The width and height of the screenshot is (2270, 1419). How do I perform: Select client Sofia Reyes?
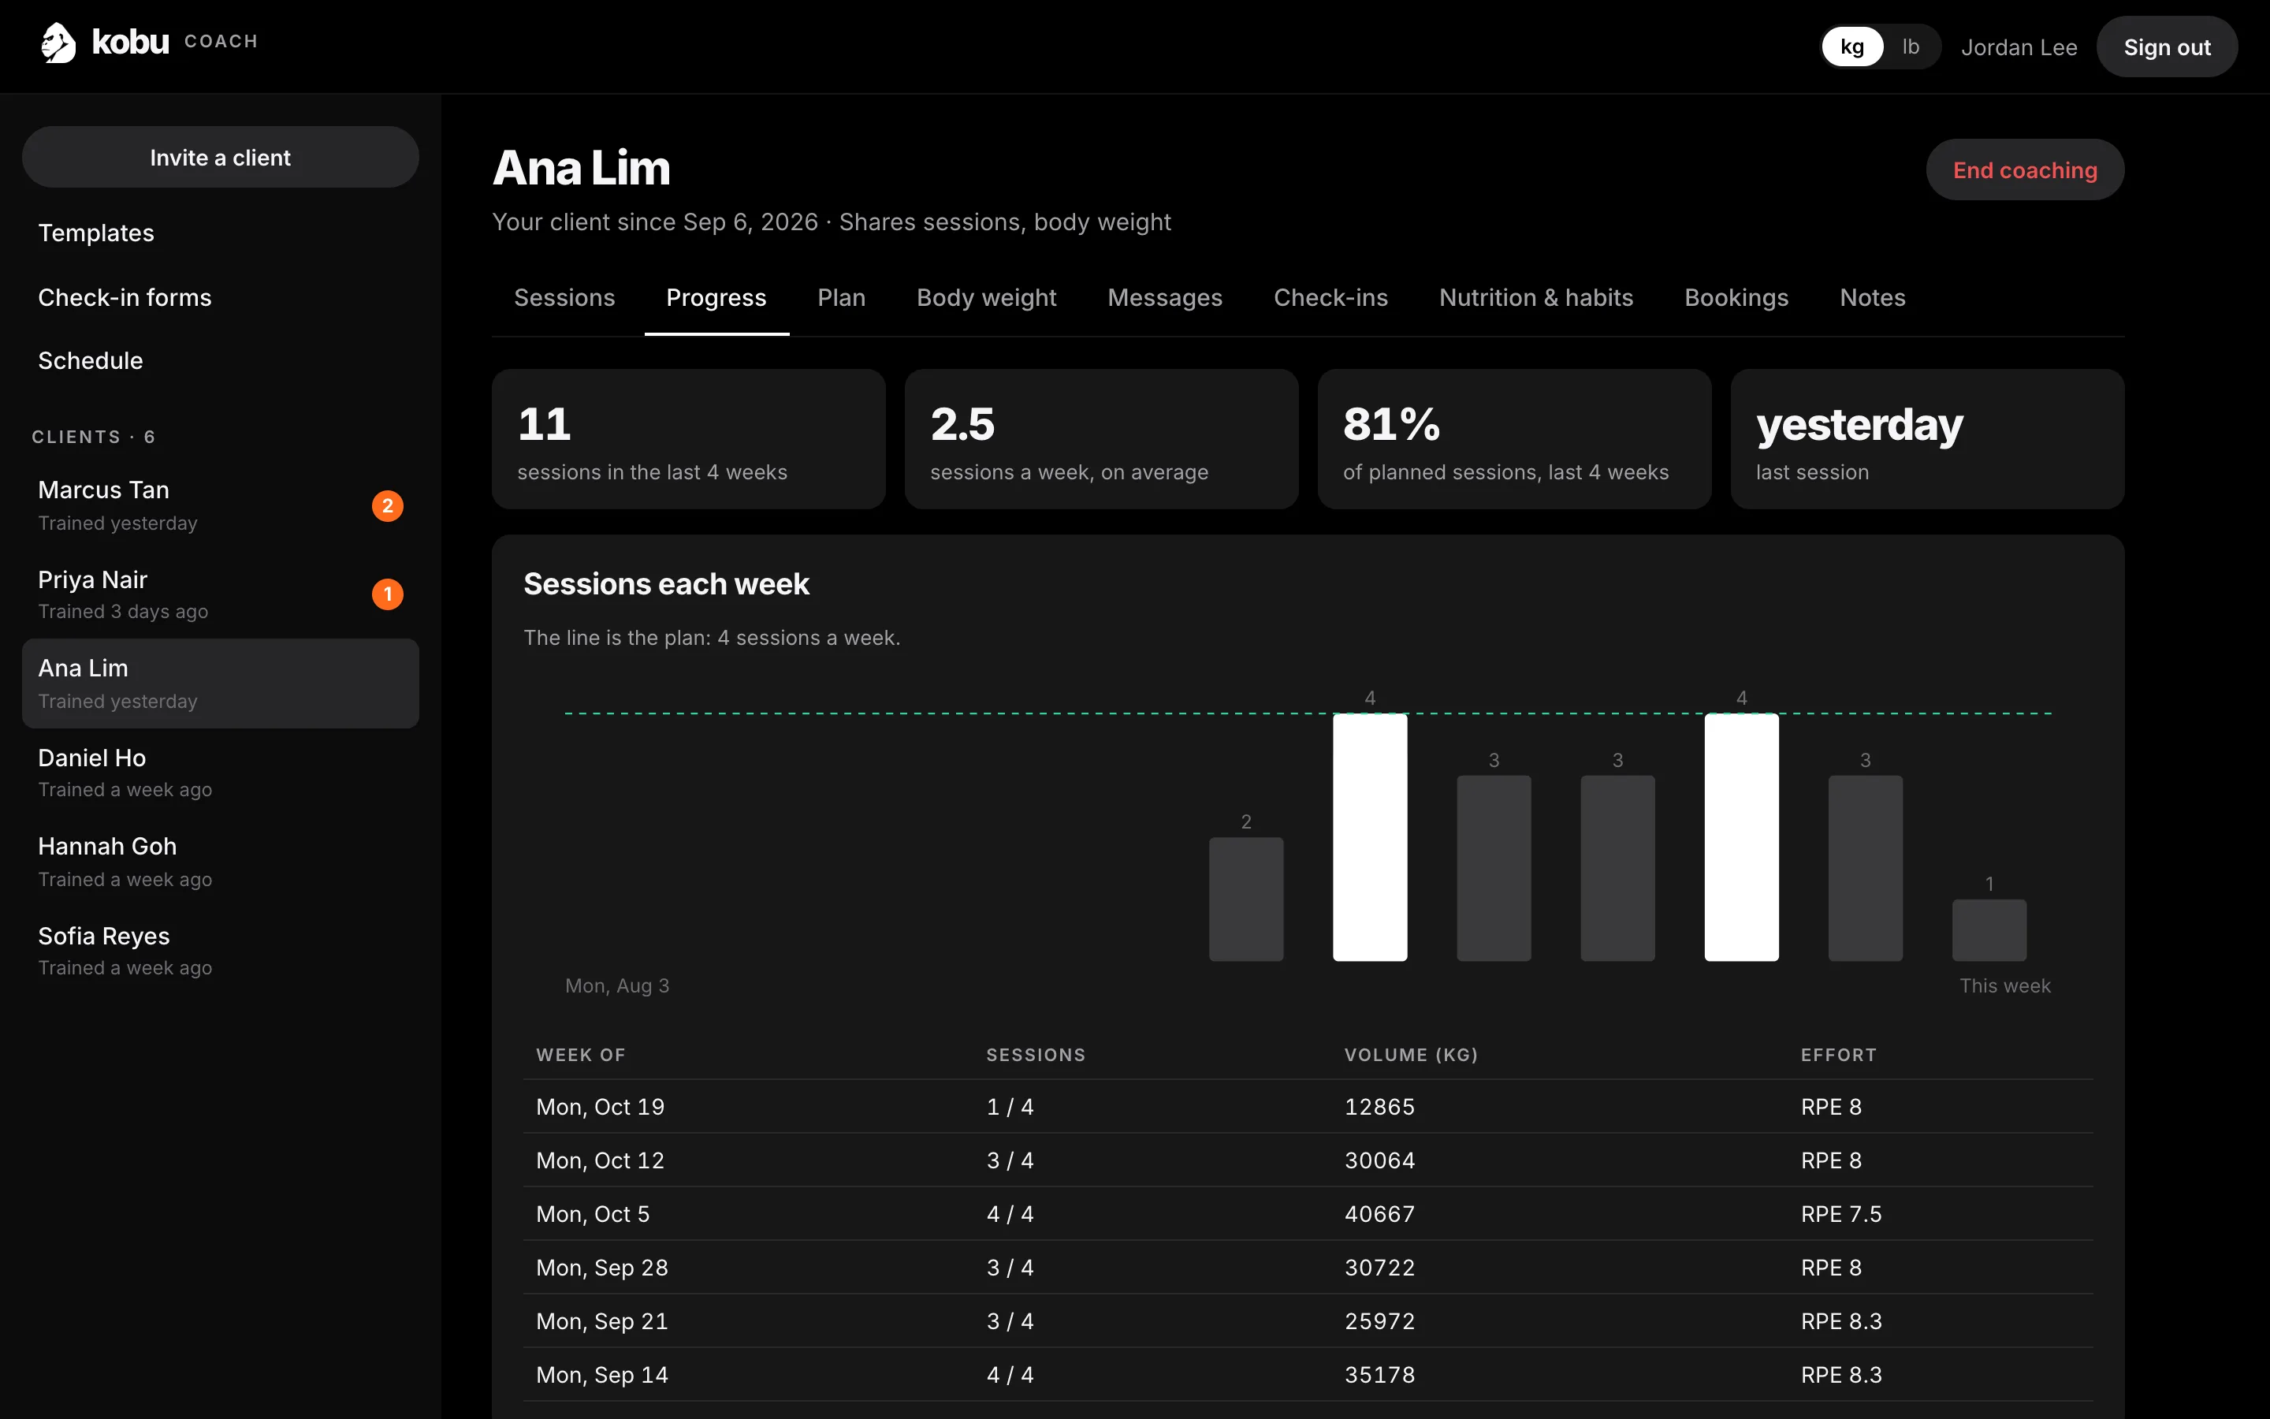click(x=221, y=951)
